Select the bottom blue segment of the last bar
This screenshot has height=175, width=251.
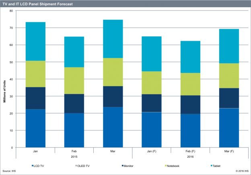tap(229, 128)
